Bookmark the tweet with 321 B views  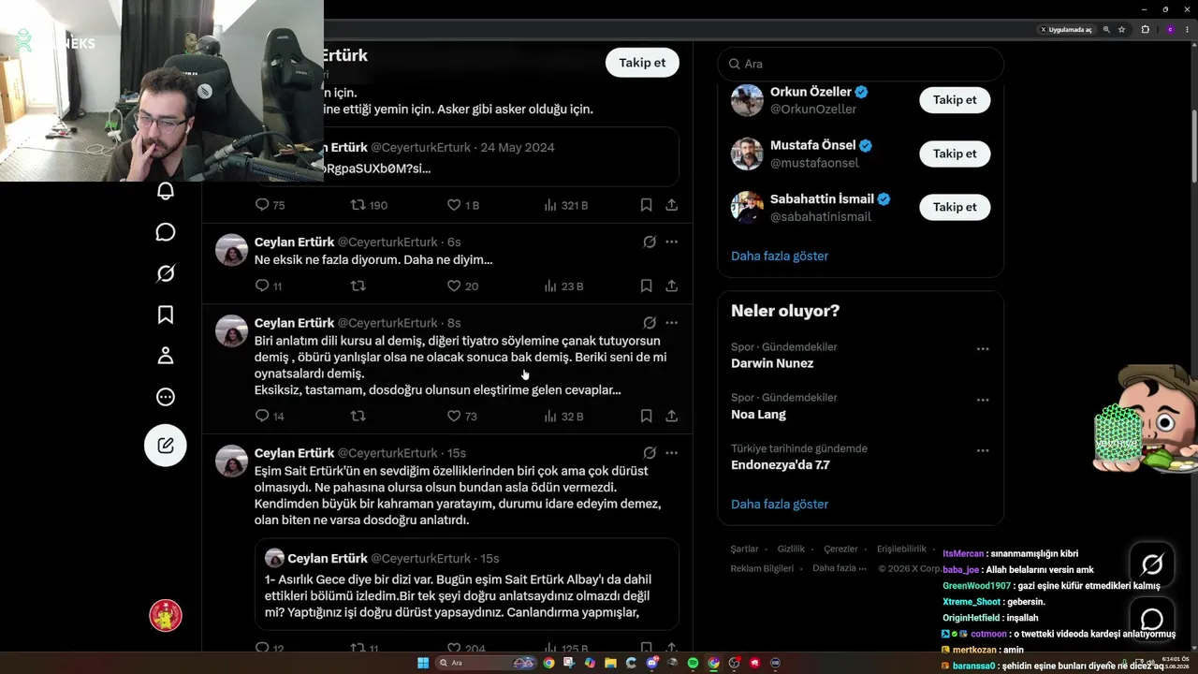point(646,205)
